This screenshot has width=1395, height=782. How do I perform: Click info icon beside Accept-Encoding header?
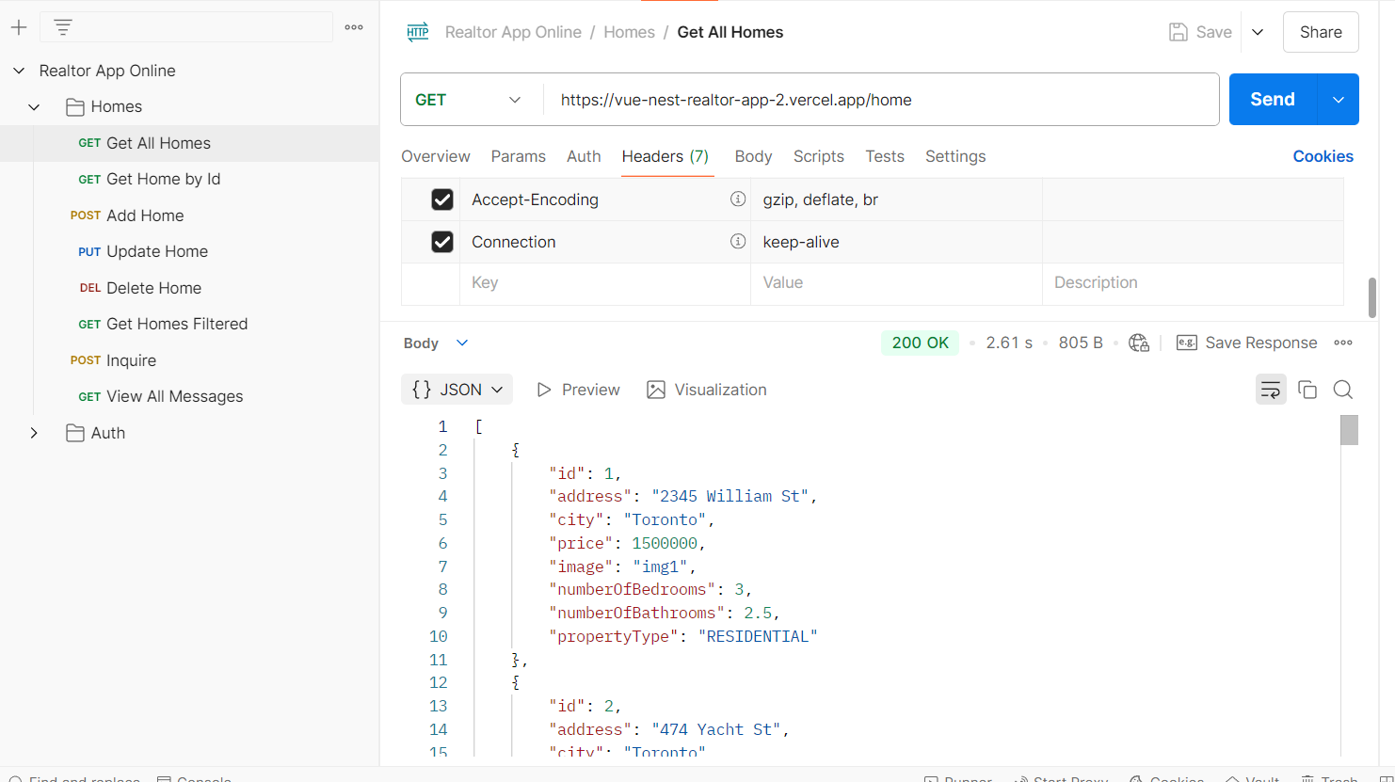click(x=738, y=199)
